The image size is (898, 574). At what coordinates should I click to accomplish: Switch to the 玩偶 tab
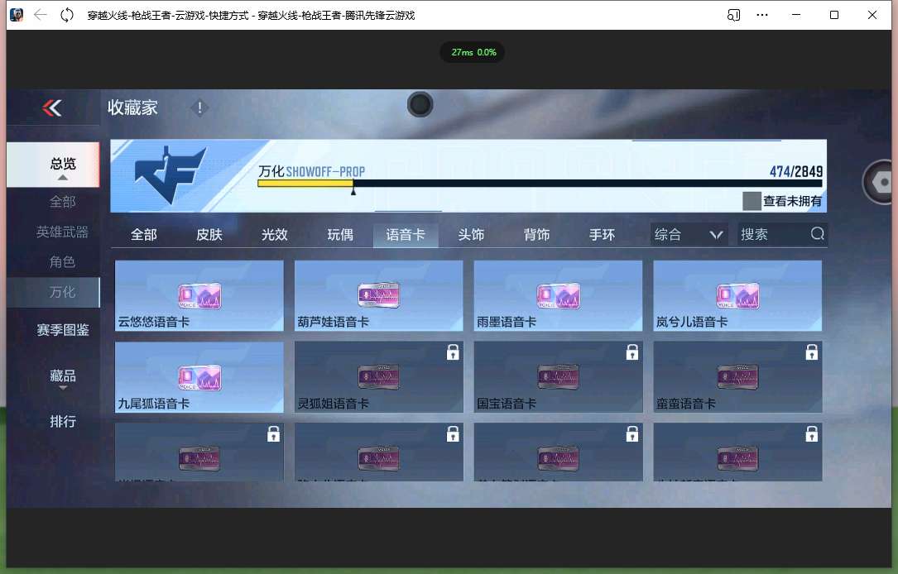tap(340, 235)
